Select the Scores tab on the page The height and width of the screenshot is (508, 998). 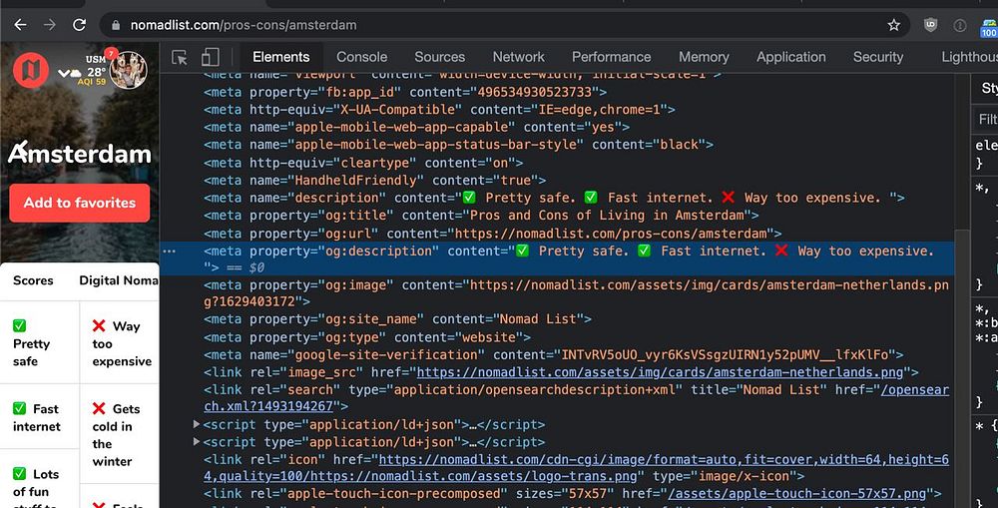[33, 280]
